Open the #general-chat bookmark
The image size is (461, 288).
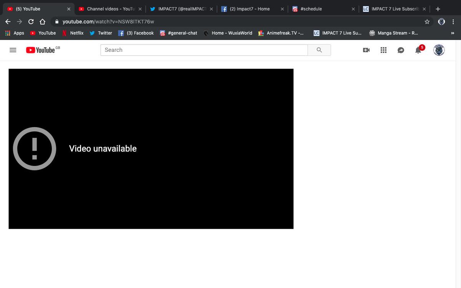[179, 33]
